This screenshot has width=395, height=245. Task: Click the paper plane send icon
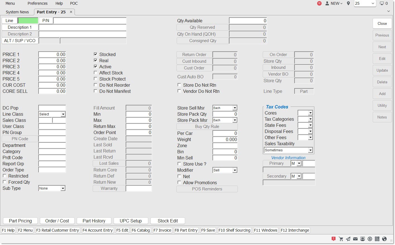(348, 239)
